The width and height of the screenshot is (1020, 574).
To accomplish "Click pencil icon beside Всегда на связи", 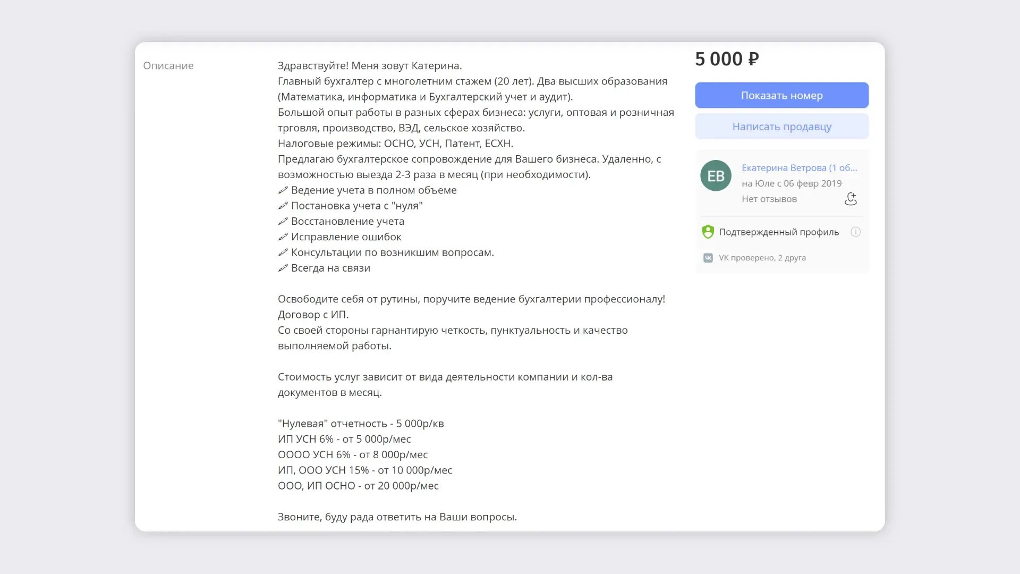I will click(283, 267).
